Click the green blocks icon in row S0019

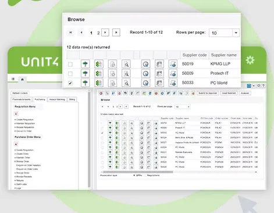[99, 64]
